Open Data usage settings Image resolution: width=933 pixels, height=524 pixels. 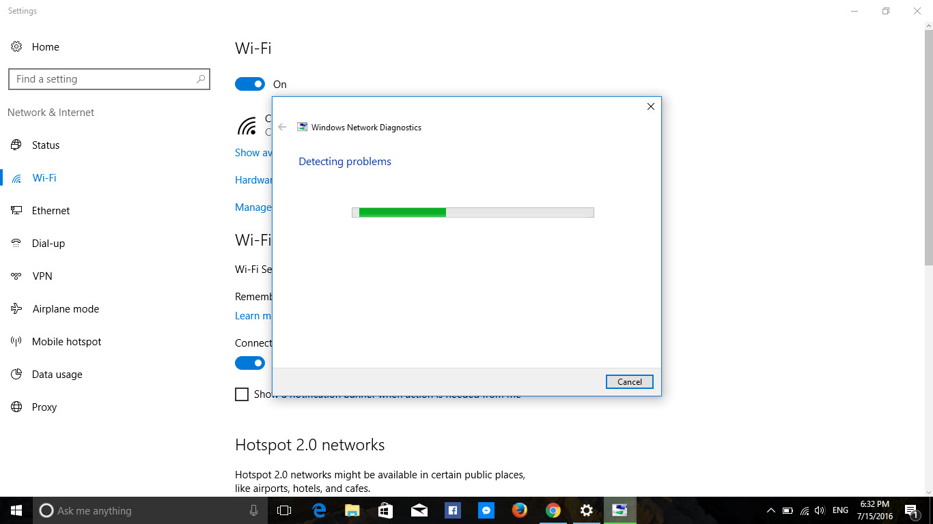(57, 374)
